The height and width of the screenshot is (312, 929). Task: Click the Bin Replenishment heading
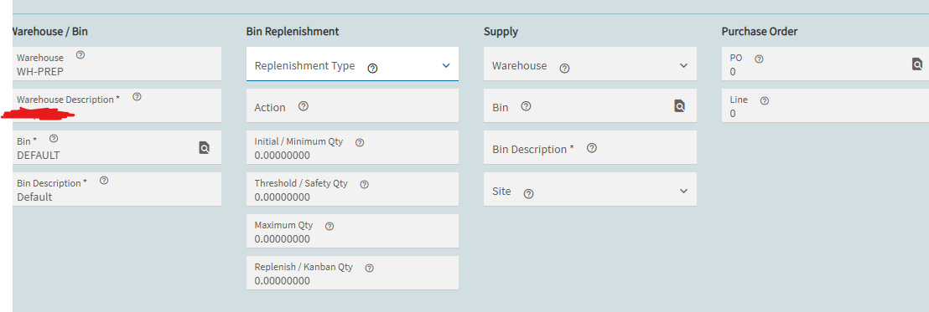293,31
